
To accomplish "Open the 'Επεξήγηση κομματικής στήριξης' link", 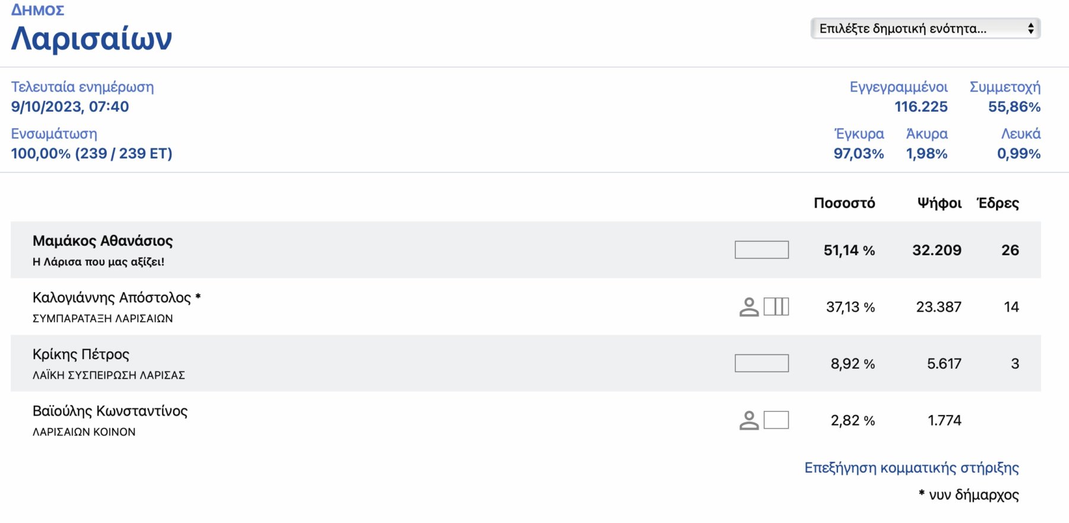I will pos(912,468).
